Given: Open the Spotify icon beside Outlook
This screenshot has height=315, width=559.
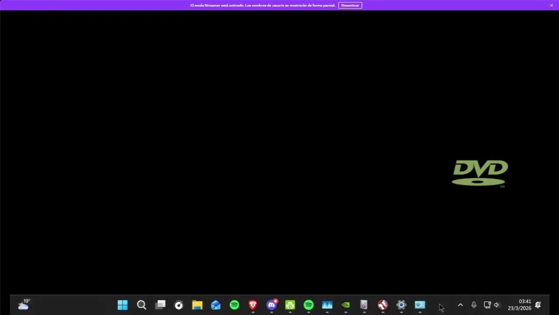Looking at the screenshot, I should pyautogui.click(x=234, y=305).
